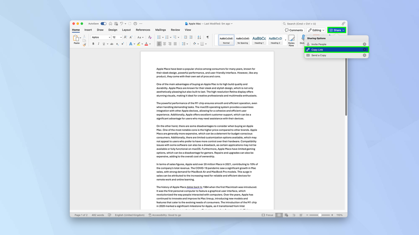Click the Comments button
The height and width of the screenshot is (235, 419).
(294, 30)
